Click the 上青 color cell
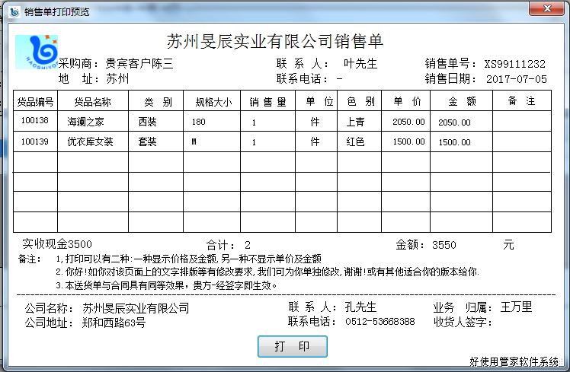570x372 pixels. 356,122
